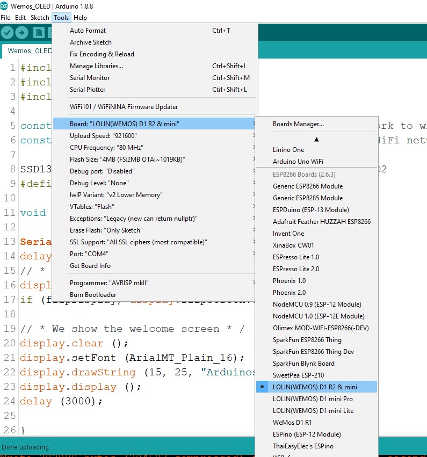Select ESPresso Lite 2.0
The width and height of the screenshot is (427, 457).
pos(316,269)
